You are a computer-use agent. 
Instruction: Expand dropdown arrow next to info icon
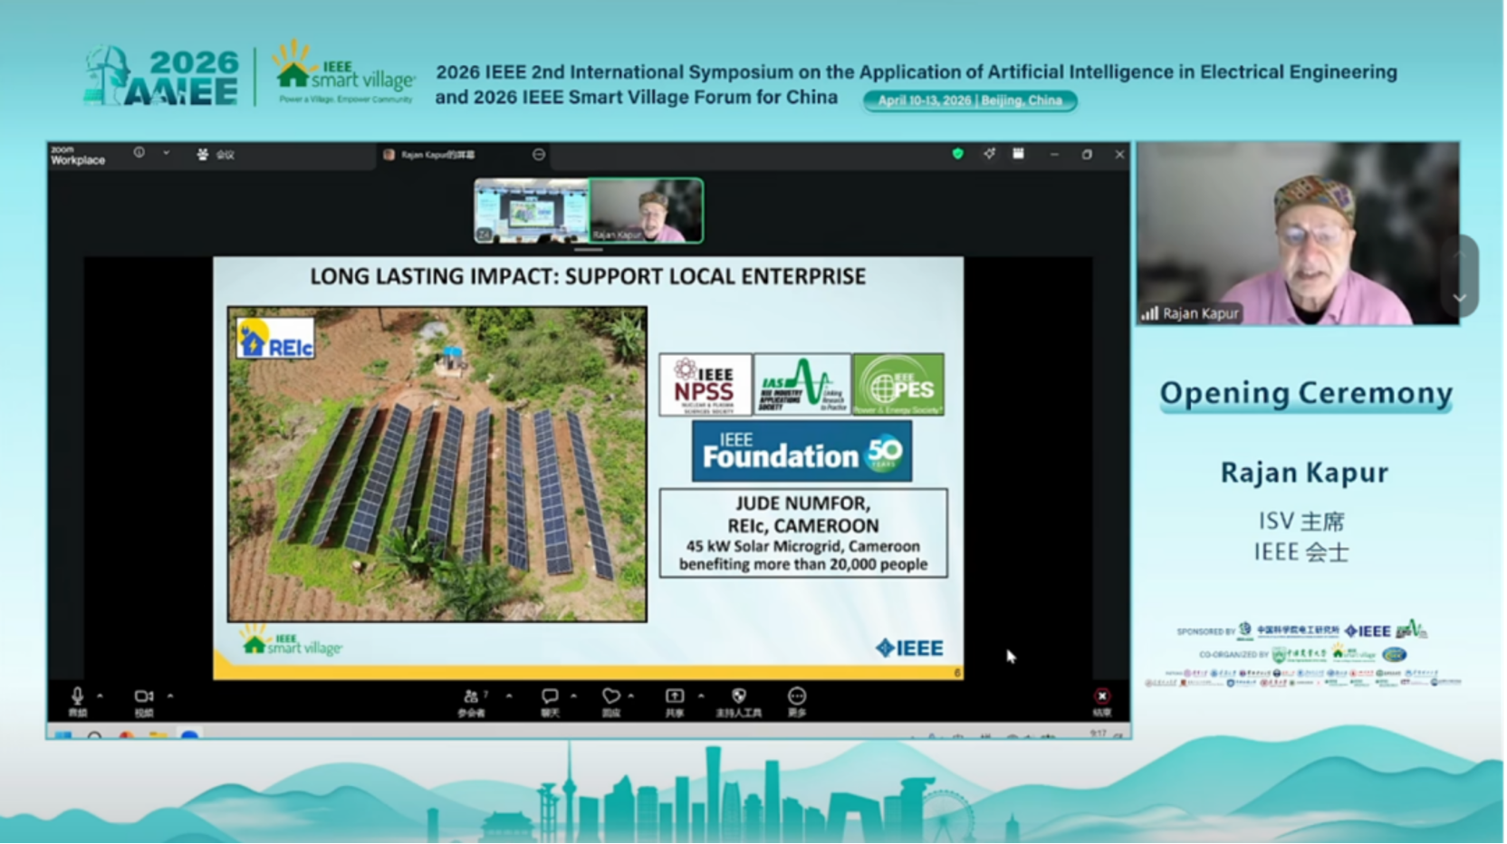point(166,153)
